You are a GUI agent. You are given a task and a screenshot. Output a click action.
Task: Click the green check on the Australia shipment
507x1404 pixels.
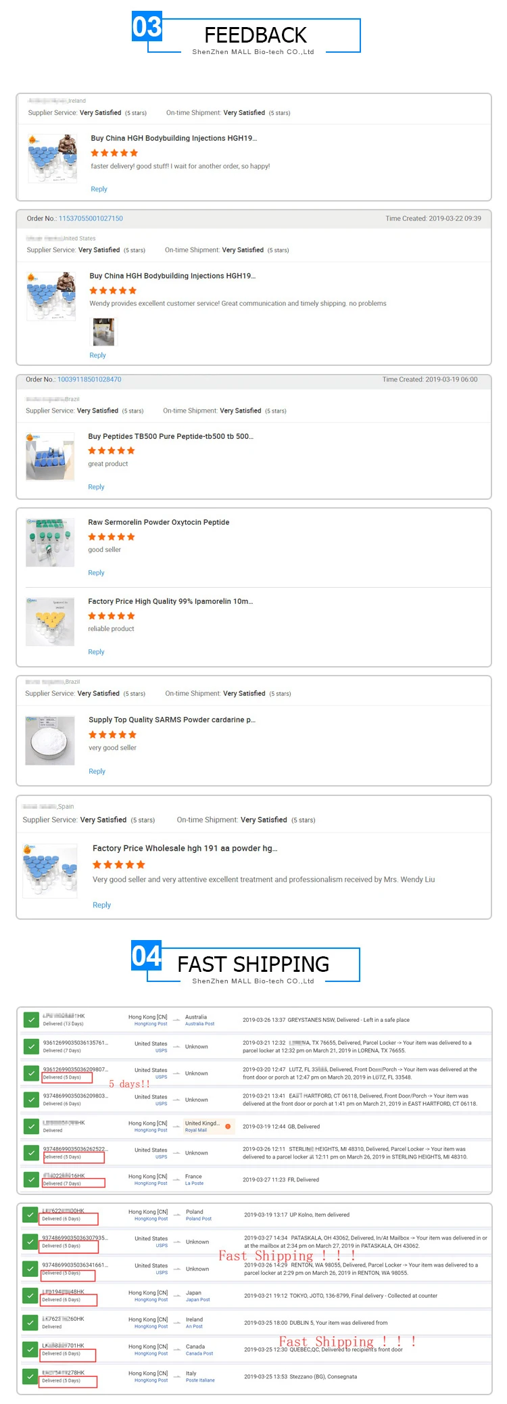coord(30,1019)
